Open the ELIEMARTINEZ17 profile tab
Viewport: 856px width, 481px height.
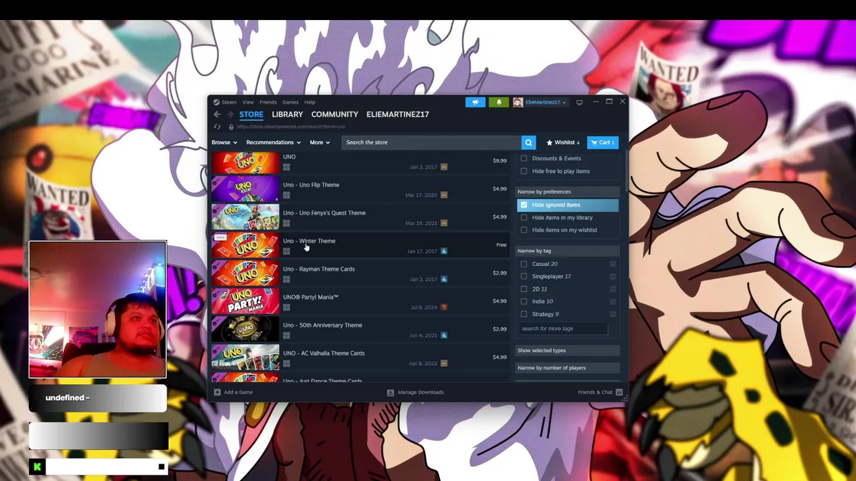click(x=397, y=114)
